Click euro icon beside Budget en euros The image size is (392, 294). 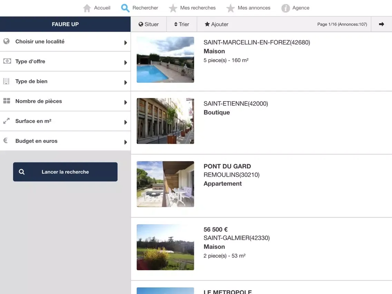(x=5, y=140)
